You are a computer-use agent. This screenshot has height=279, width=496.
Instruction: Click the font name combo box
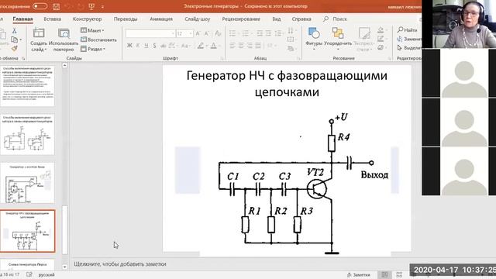tap(150, 33)
